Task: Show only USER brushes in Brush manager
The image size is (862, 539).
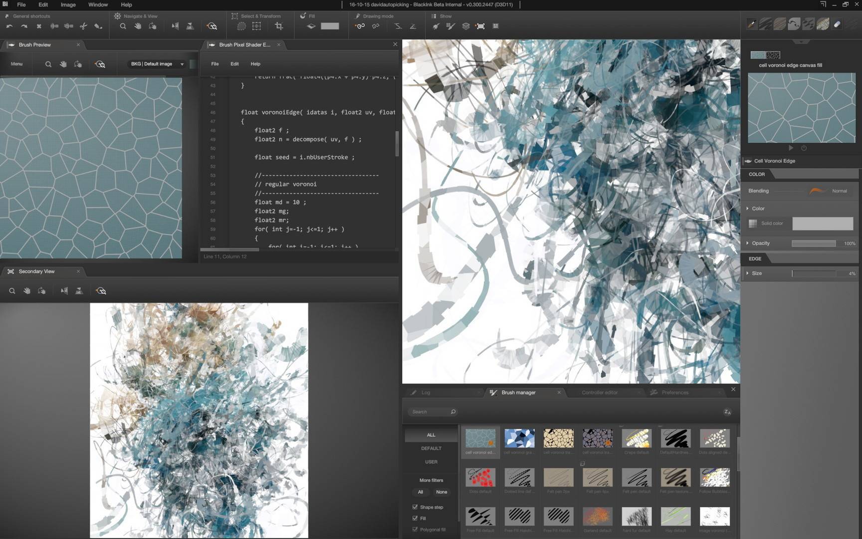Action: coord(431,462)
